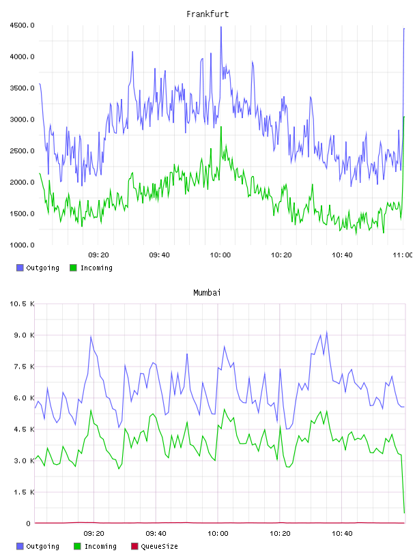The width and height of the screenshot is (415, 557).
Task: Click the 2500.0 y-axis label in Frankfurt chart
Action: (x=22, y=151)
